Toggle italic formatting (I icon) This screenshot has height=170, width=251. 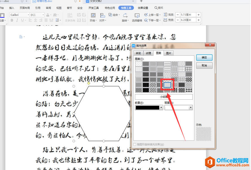(x=17, y=20)
